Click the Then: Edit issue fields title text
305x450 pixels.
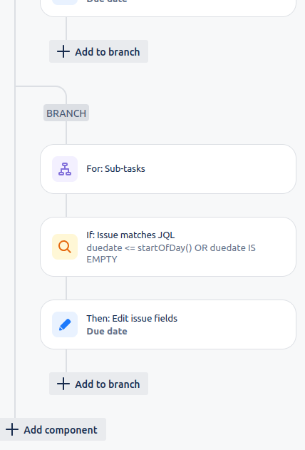[132, 318]
